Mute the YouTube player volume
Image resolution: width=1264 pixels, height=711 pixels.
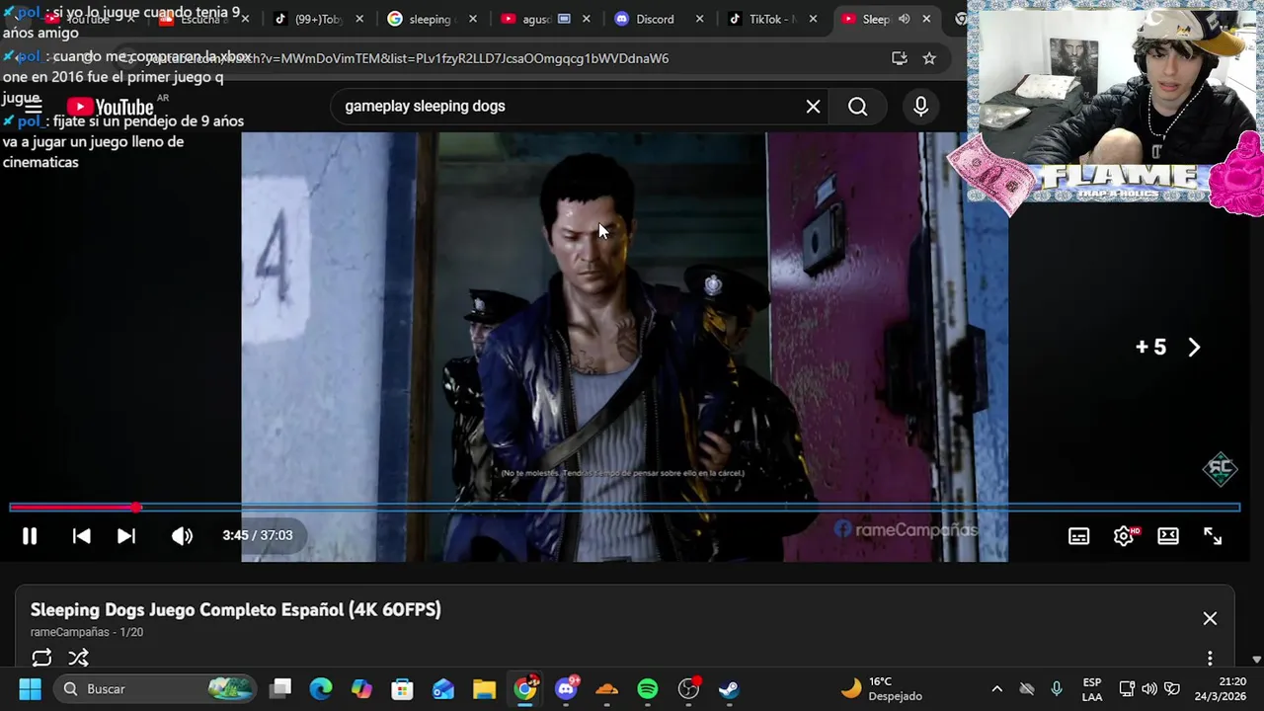[x=182, y=536]
